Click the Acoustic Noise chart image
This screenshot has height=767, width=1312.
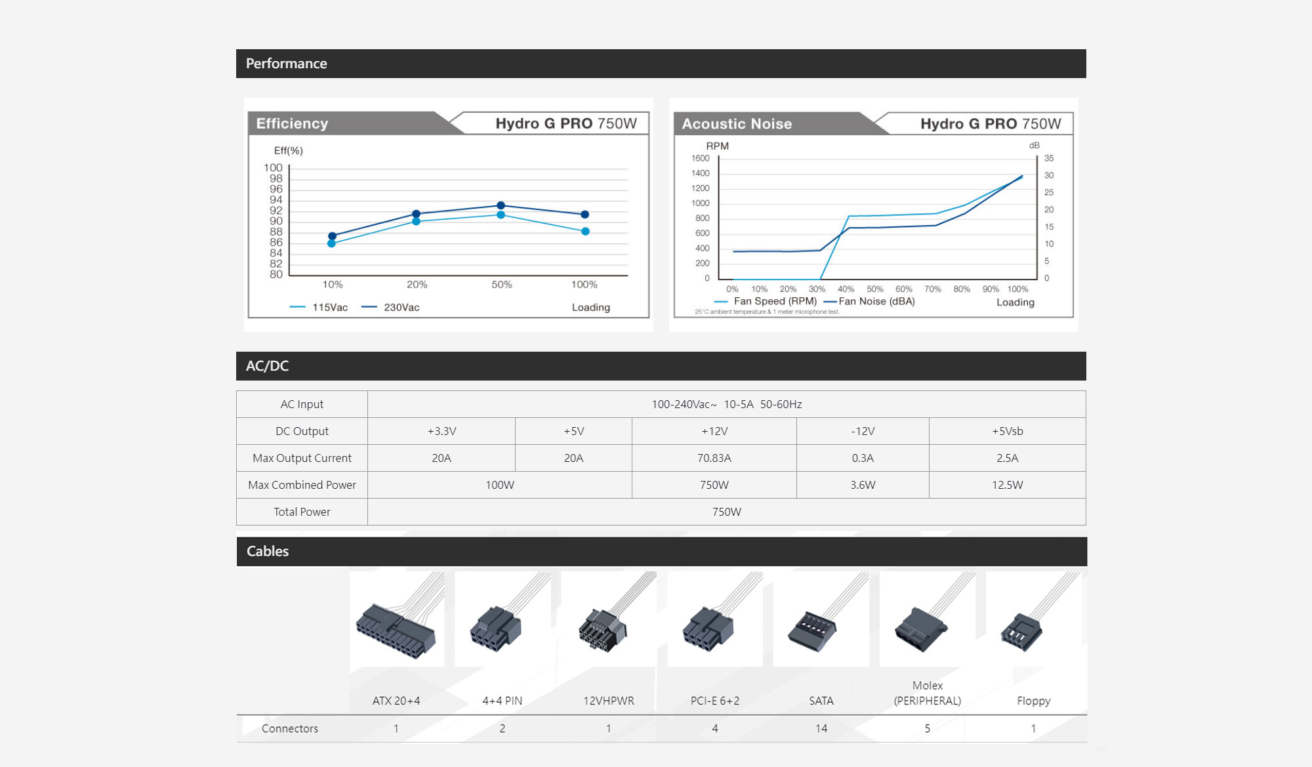pos(874,215)
